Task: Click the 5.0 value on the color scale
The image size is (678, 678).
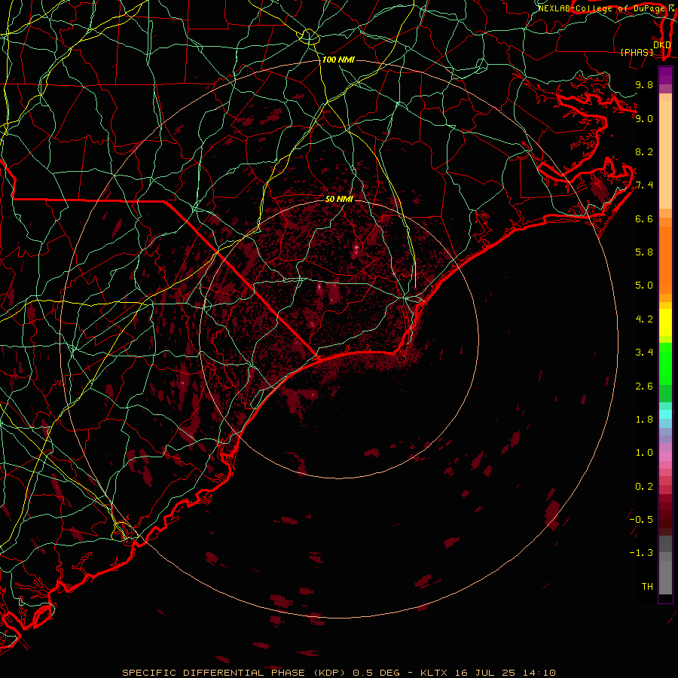Action: [x=644, y=286]
